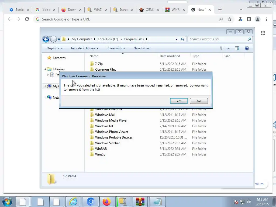Click the share page icon in Chrome
Viewport: 276px width, 207px height.
(221, 19)
